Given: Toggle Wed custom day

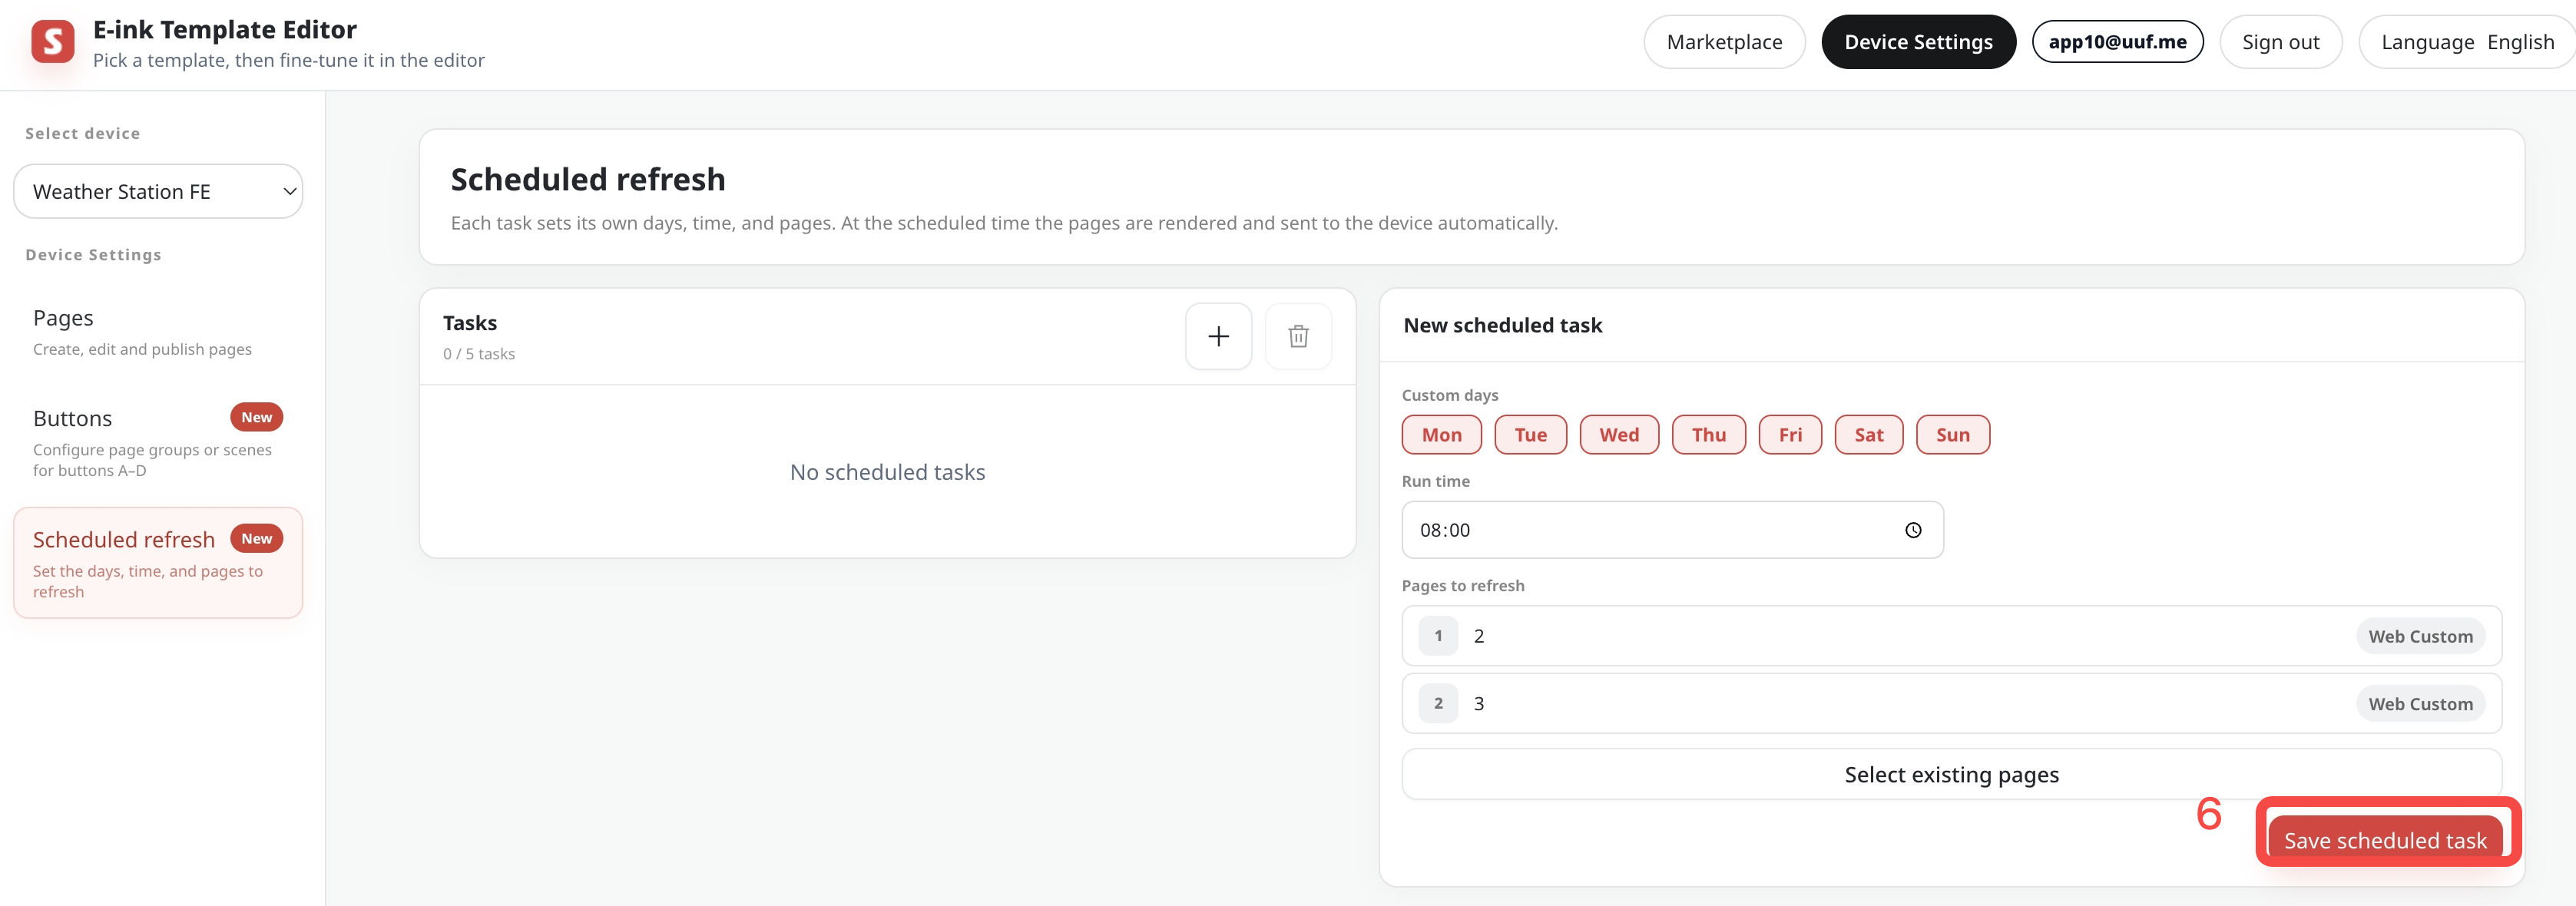Looking at the screenshot, I should point(1618,435).
